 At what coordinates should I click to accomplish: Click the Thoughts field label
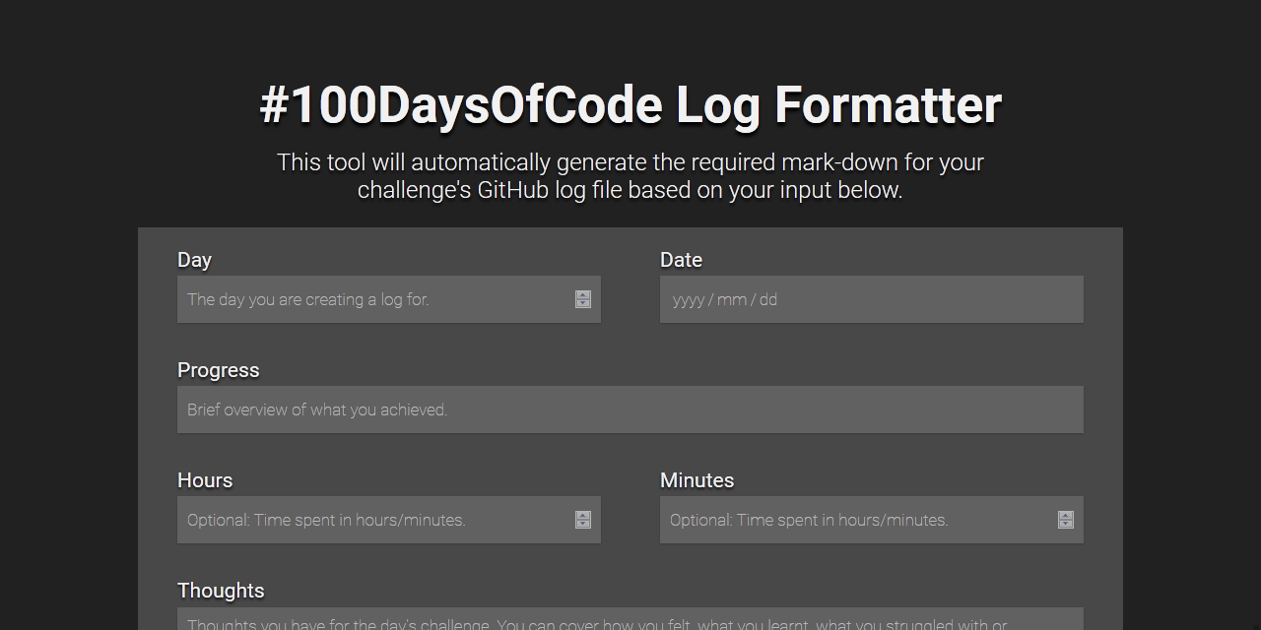pos(221,591)
